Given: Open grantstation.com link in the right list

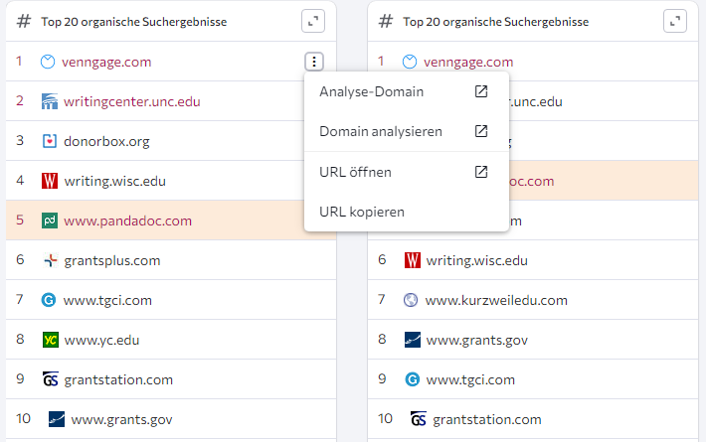Looking at the screenshot, I should click(487, 419).
